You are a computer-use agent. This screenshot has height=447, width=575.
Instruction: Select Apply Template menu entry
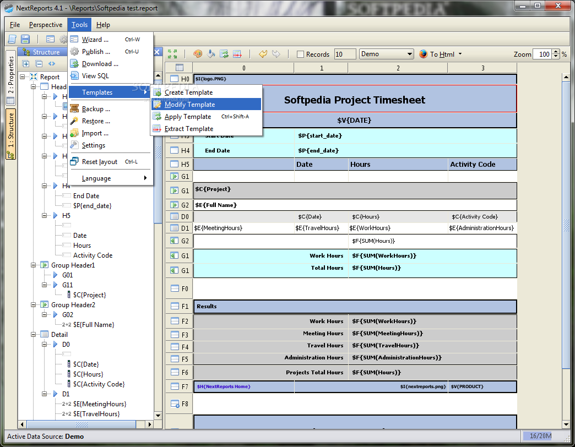[x=207, y=117]
